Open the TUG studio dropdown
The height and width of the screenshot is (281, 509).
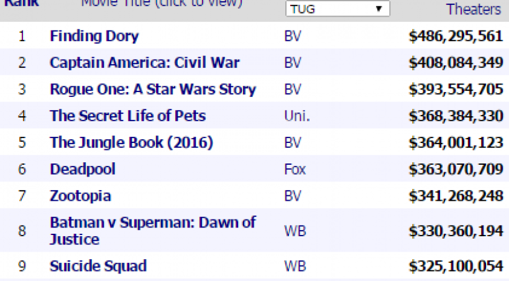coord(337,9)
